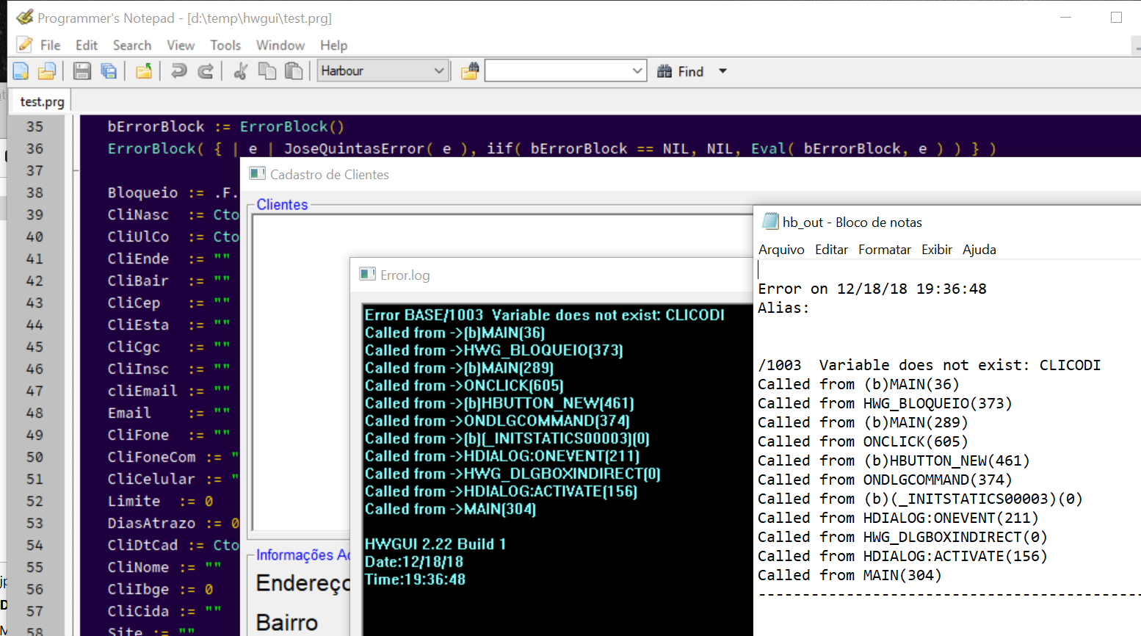Click the New file icon in toolbar
The width and height of the screenshot is (1141, 636).
(x=21, y=71)
